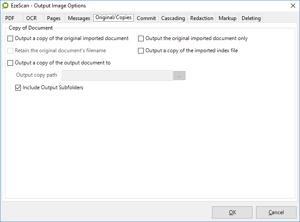Enable output a copy of output document to
This screenshot has height=222, width=300.
click(10, 63)
